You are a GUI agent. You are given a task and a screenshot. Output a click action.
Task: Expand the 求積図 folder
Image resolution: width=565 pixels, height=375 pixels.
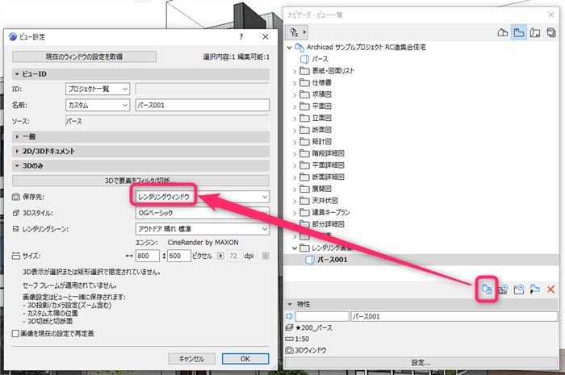295,95
